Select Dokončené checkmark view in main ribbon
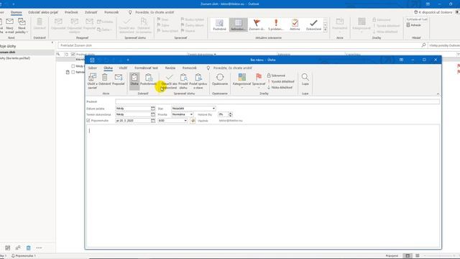Viewport: 460px width, 259px height. (x=313, y=24)
